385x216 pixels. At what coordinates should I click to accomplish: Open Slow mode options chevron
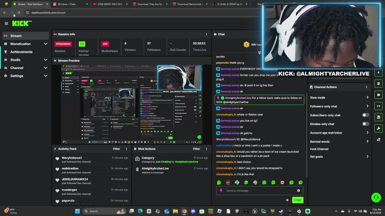coord(367,97)
